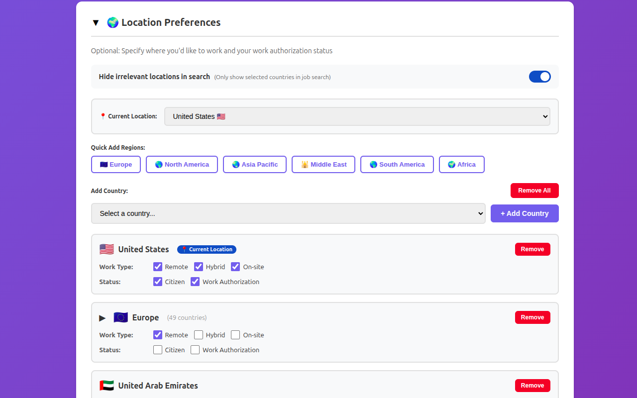Remove the United Arab Emirates entry

pyautogui.click(x=532, y=385)
